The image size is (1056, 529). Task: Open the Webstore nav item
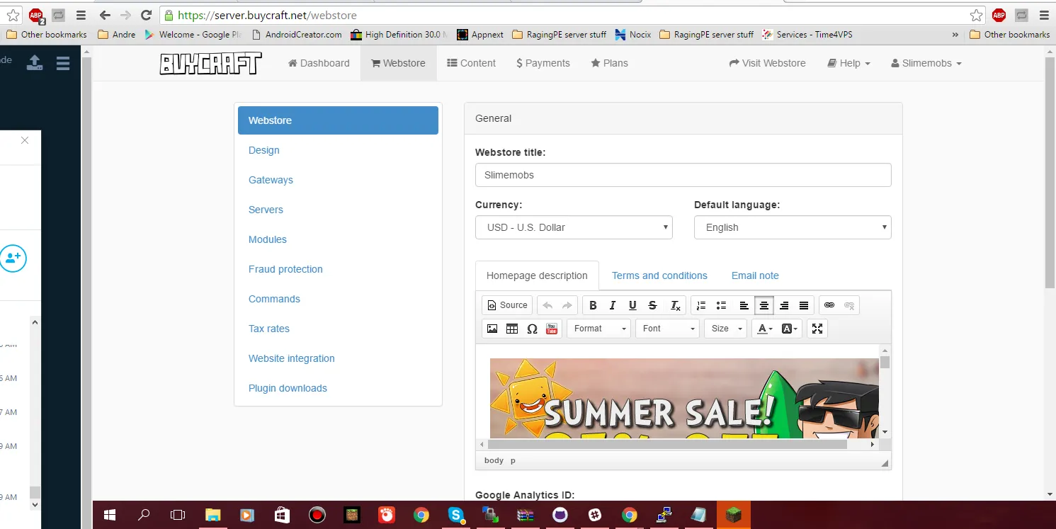[398, 63]
